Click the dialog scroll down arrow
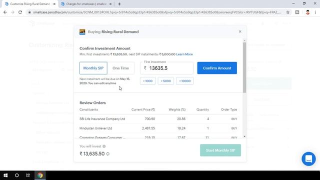 coord(244,136)
